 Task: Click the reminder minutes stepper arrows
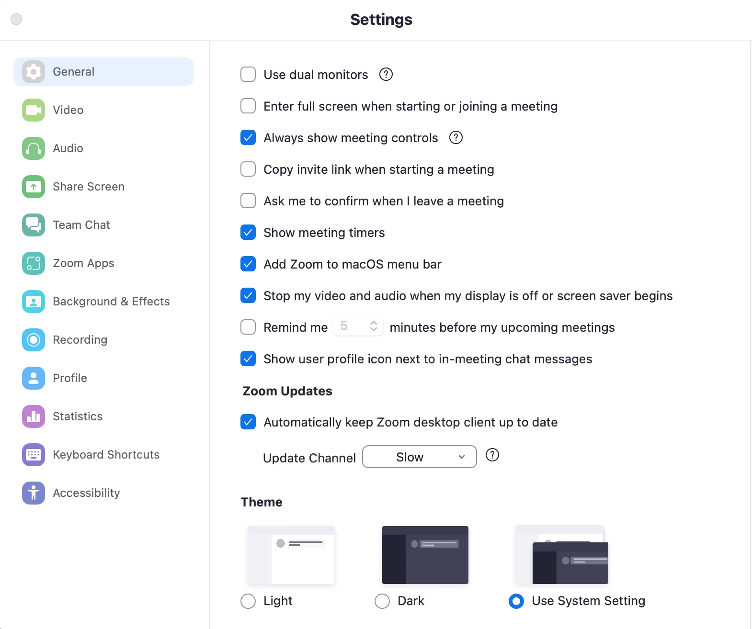(374, 326)
